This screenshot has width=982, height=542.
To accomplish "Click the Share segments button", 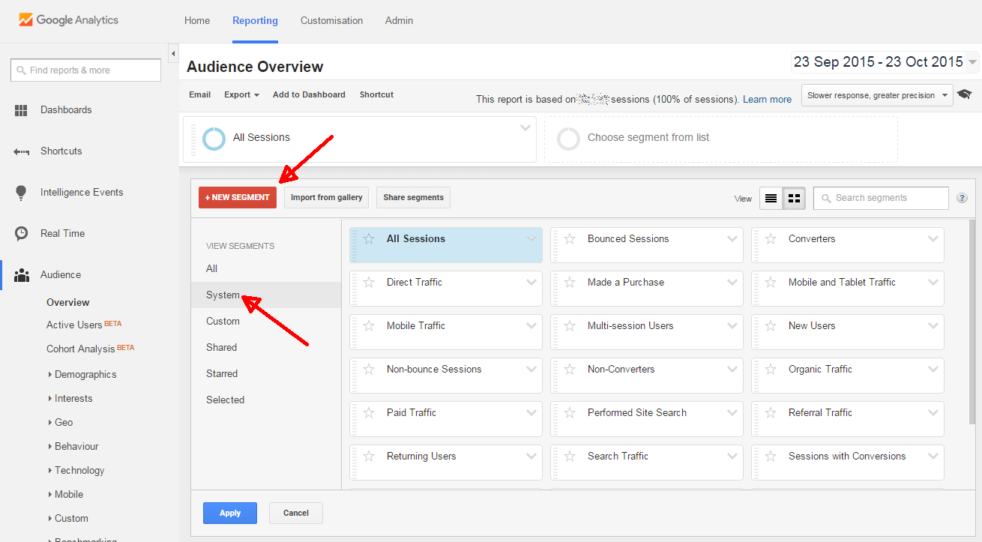I will pyautogui.click(x=413, y=198).
